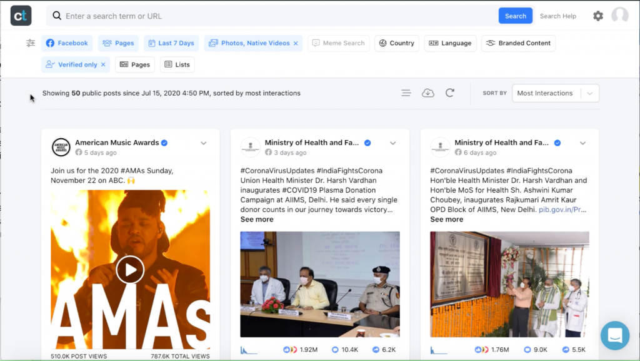The height and width of the screenshot is (361, 640).
Task: Switch to list view layout icon
Action: (406, 93)
